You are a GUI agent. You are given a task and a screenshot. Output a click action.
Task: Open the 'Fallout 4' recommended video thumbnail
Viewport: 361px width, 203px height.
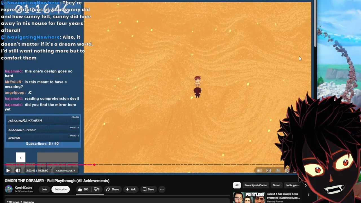(249, 197)
